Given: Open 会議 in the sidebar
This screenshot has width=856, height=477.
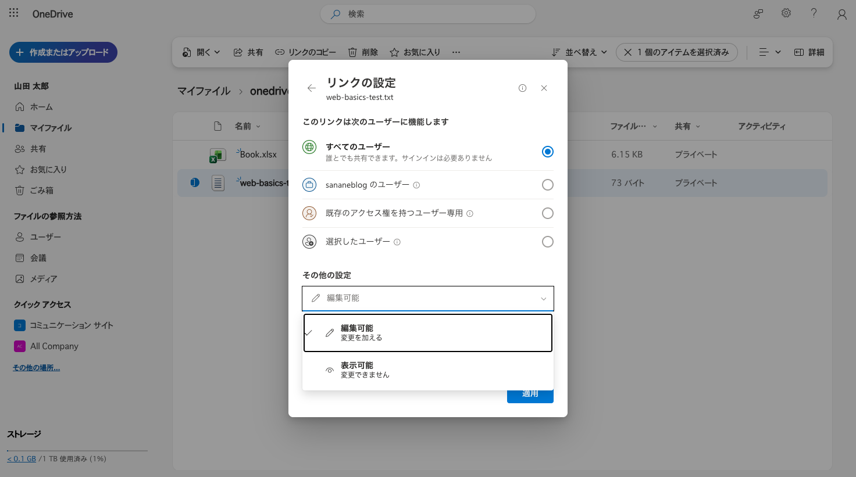Looking at the screenshot, I should (x=30, y=258).
